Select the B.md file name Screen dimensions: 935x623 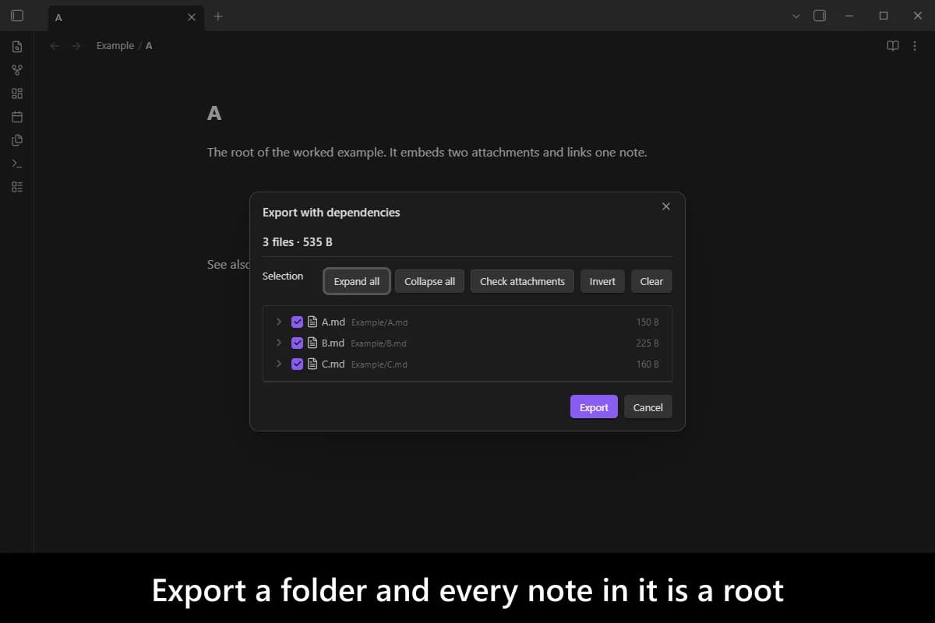click(x=333, y=343)
